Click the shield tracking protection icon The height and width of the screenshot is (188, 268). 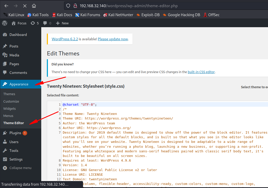coord(68,6)
